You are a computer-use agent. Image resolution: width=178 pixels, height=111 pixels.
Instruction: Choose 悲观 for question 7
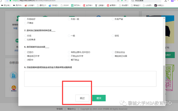coord(115,36)
